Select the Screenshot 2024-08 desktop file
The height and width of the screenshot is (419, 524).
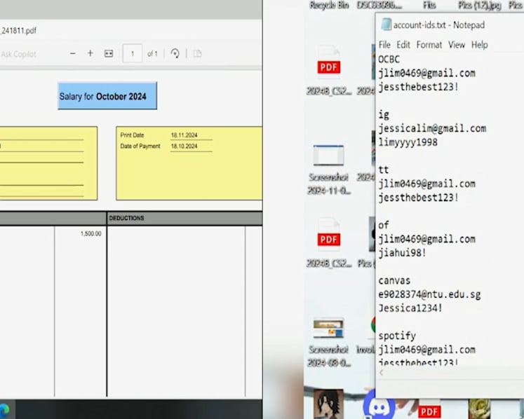pyautogui.click(x=329, y=342)
